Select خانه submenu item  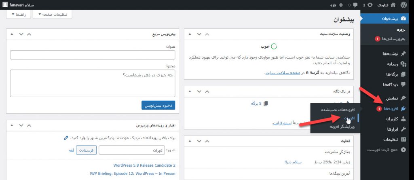[x=401, y=30]
